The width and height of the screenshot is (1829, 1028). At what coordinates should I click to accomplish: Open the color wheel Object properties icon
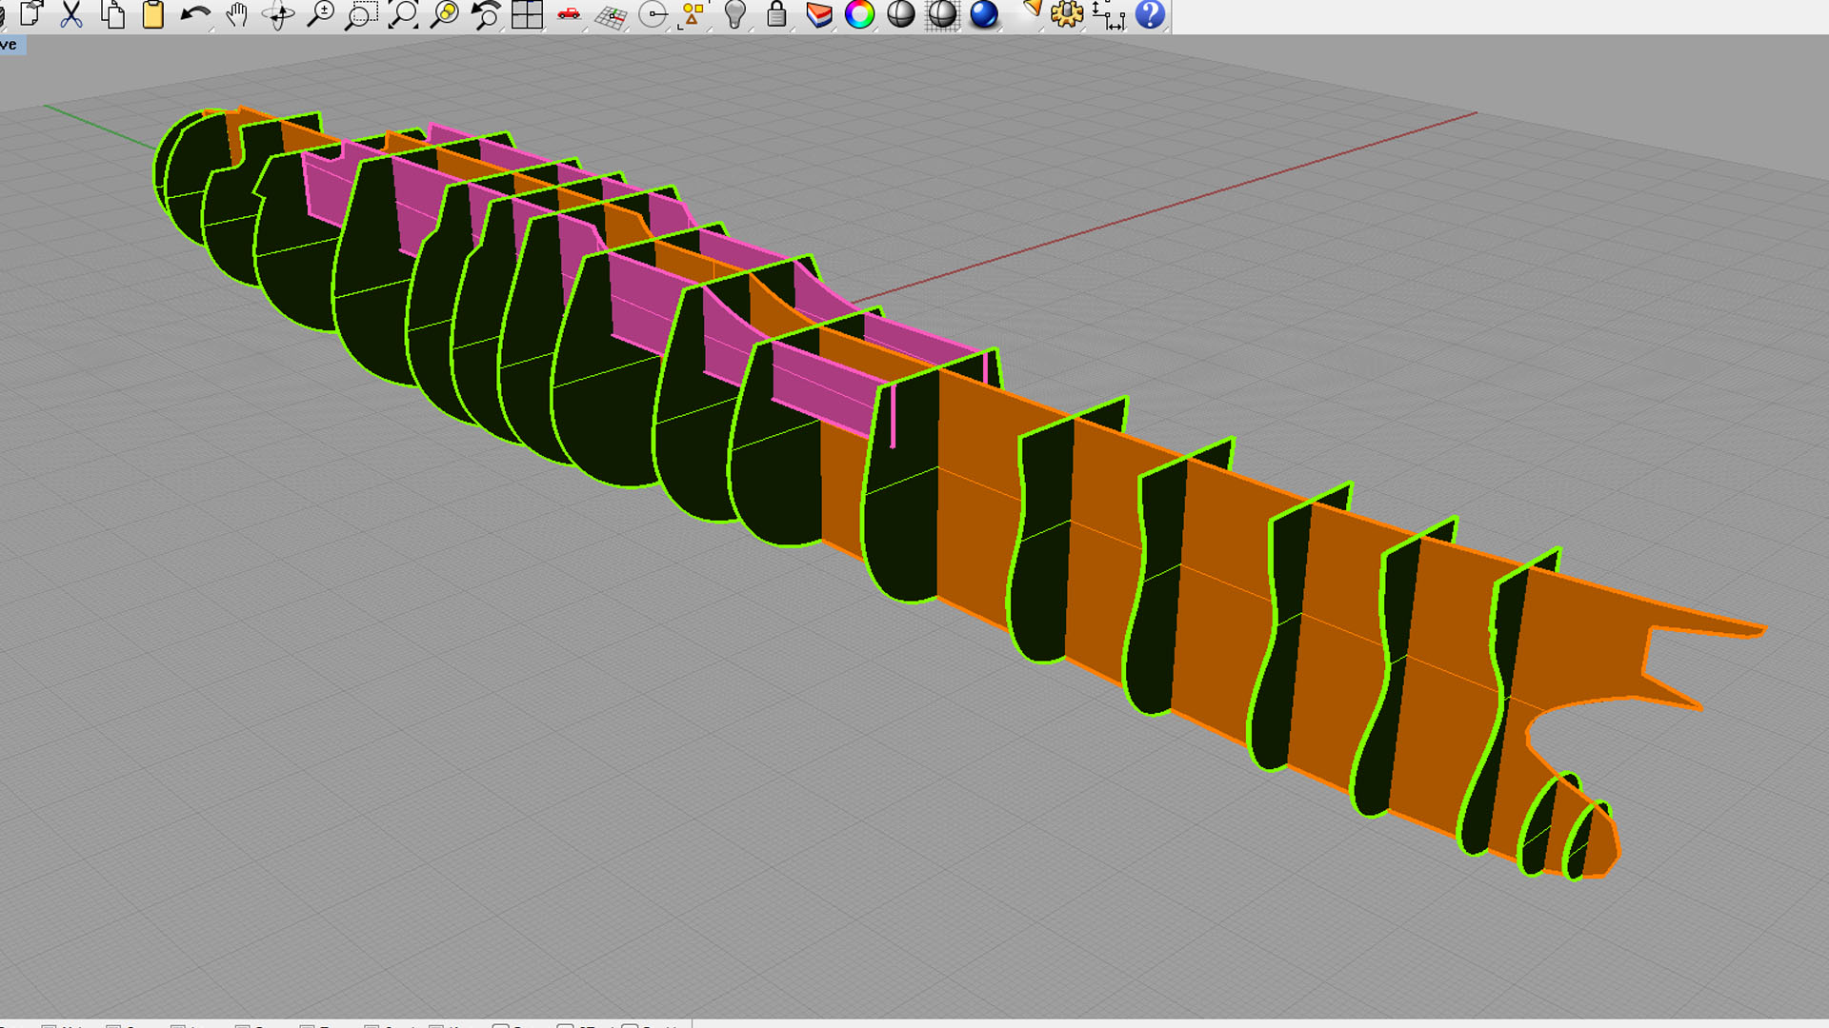[x=859, y=14]
